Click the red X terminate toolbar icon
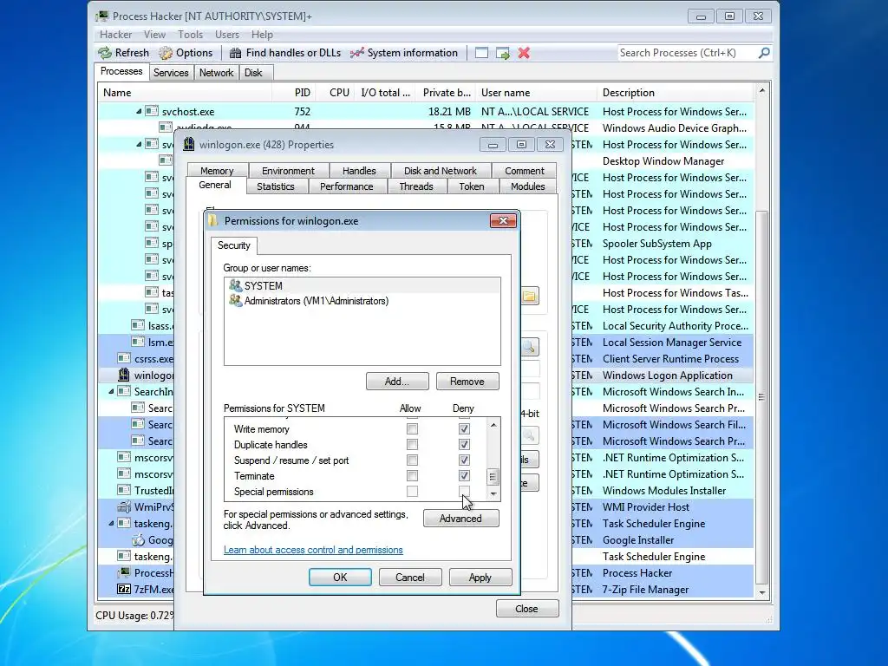The image size is (888, 666). [x=524, y=53]
